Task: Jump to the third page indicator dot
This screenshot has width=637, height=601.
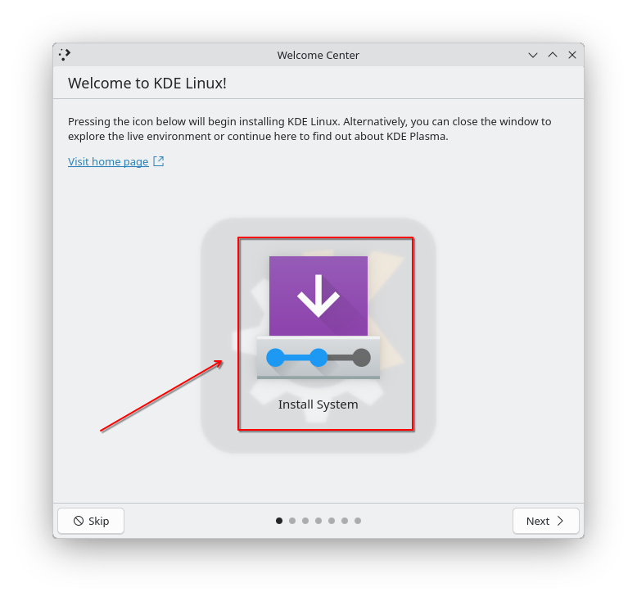Action: point(305,521)
